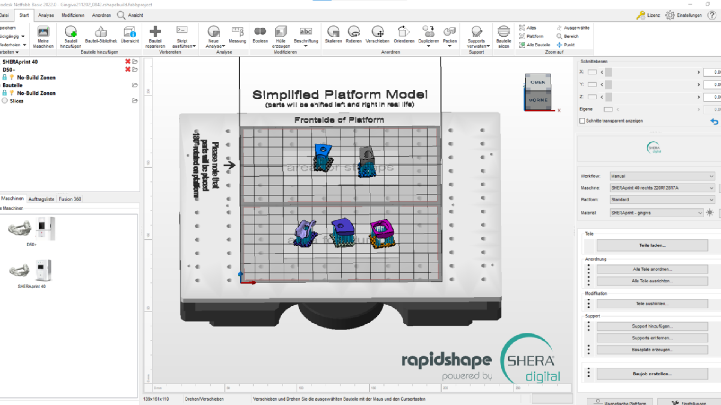Open the Boolean tool
Screen dimensions: 721x405
pos(260,34)
